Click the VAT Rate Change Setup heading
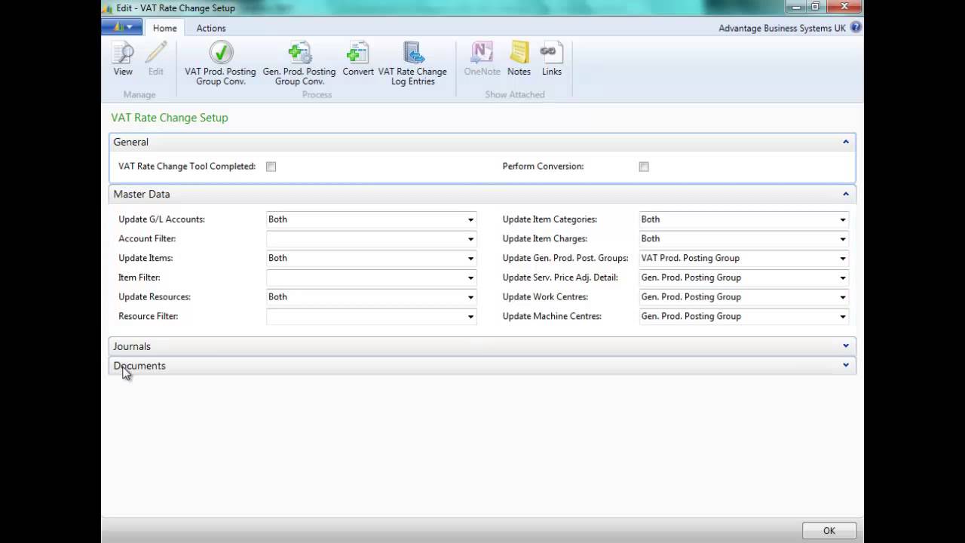The image size is (965, 543). click(x=170, y=118)
